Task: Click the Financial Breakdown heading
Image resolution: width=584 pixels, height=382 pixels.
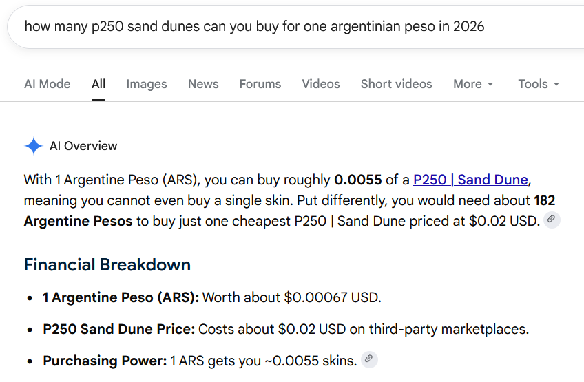Action: [107, 265]
